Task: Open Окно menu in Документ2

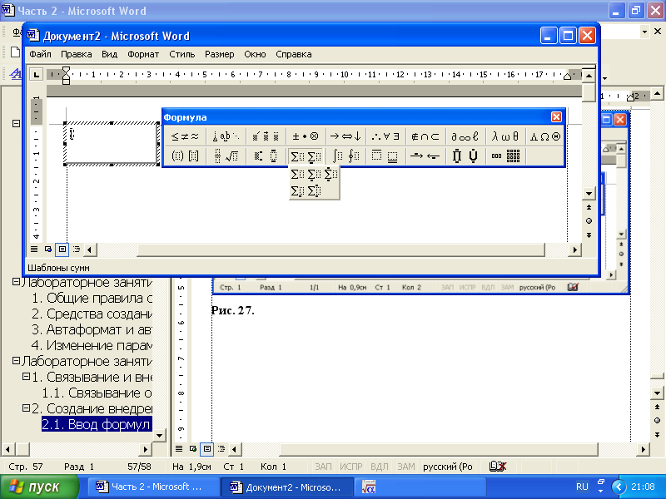Action: pyautogui.click(x=255, y=54)
